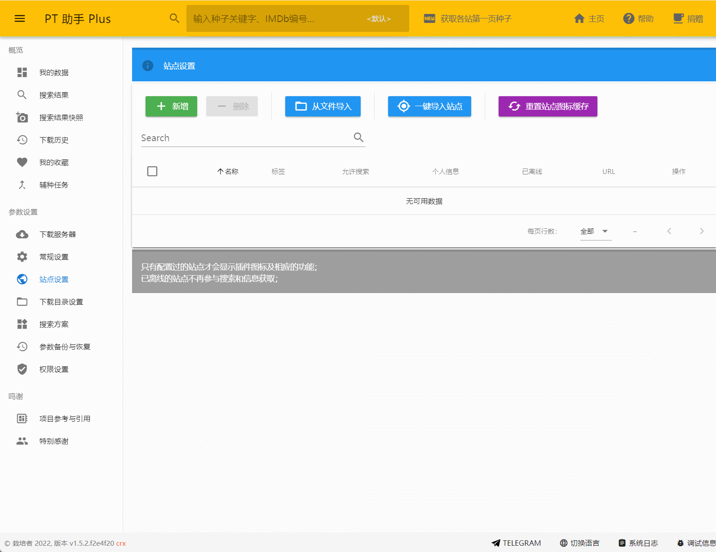Screen dimensions: 716x552
Task: Click the magnifier icon next to 搜索结果
Action: (22, 95)
